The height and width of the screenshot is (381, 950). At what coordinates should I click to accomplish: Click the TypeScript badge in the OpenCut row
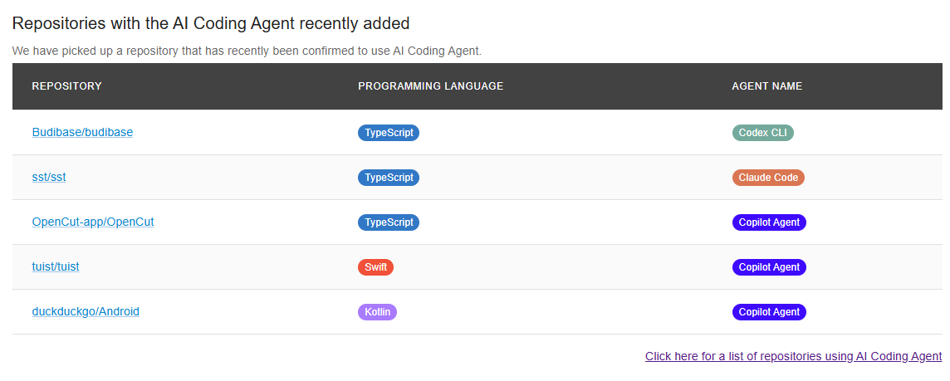pos(389,222)
